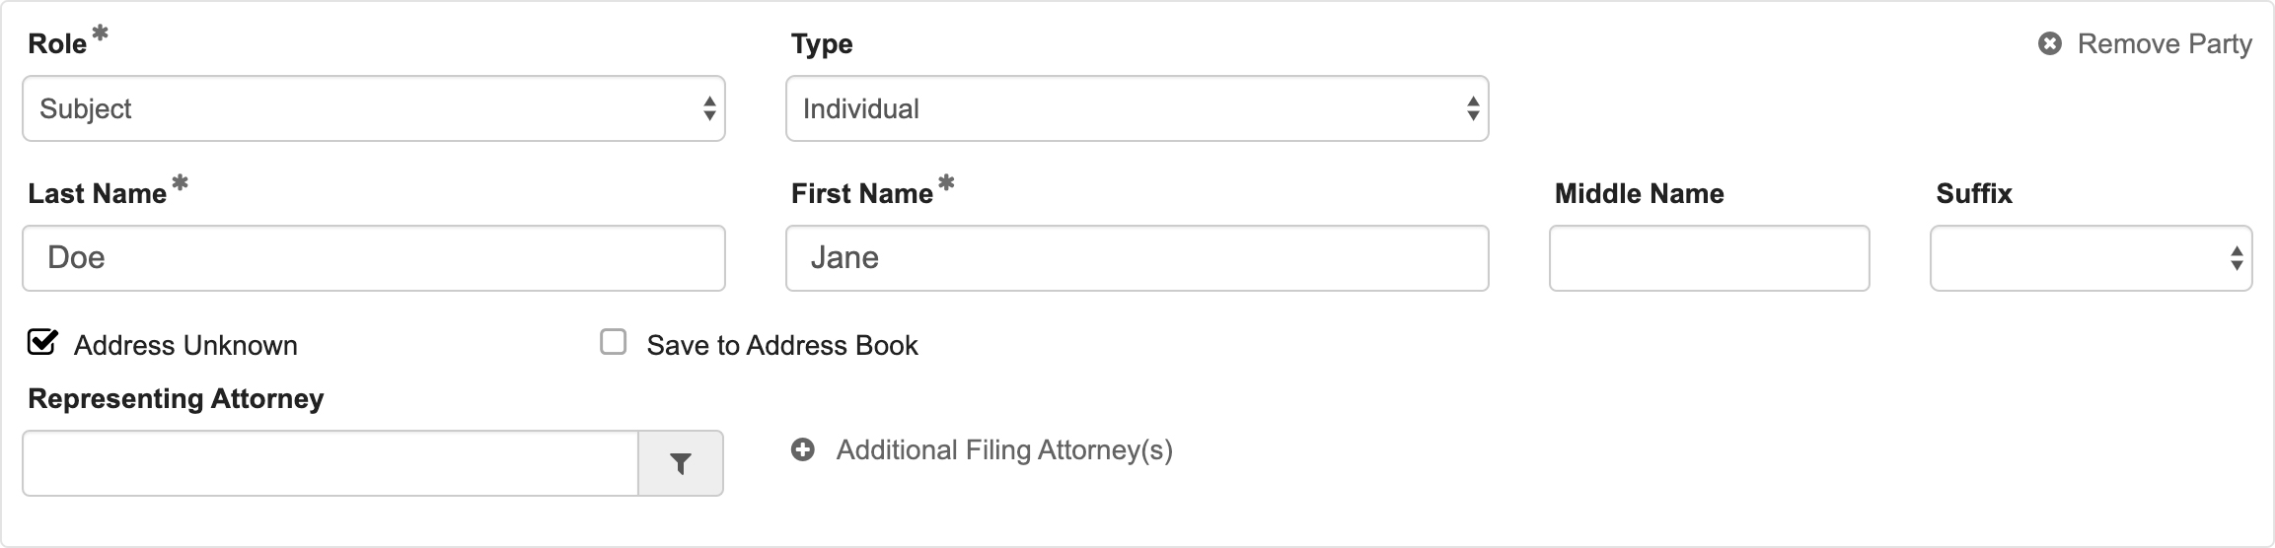The height and width of the screenshot is (548, 2275).
Task: Open the Type dropdown showing Individual
Action: (1137, 108)
